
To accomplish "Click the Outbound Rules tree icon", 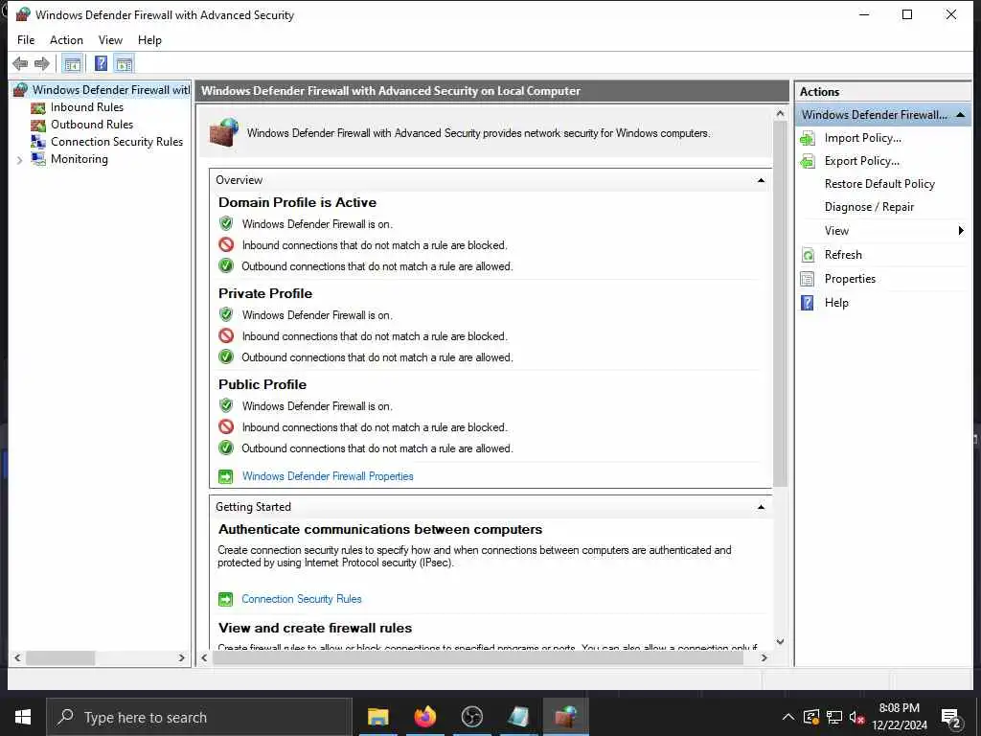I will click(x=38, y=125).
